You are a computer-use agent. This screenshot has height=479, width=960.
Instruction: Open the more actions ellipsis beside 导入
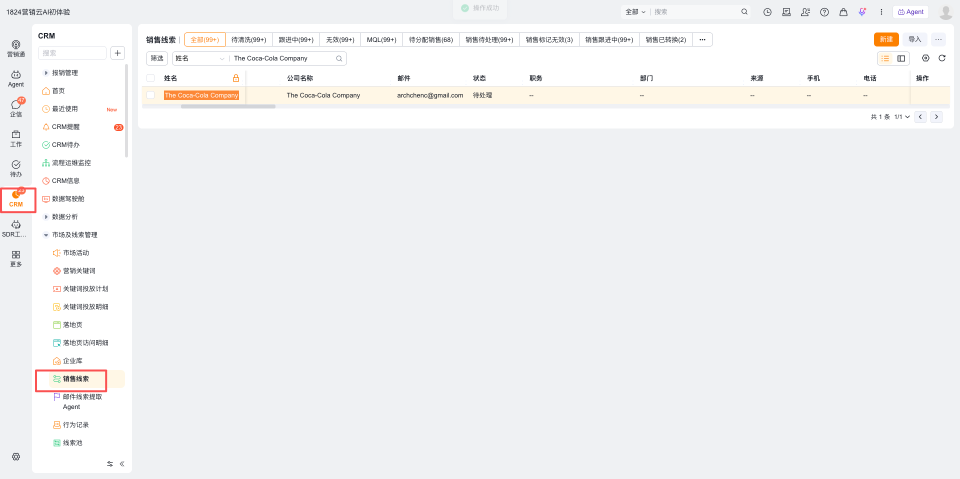point(938,39)
